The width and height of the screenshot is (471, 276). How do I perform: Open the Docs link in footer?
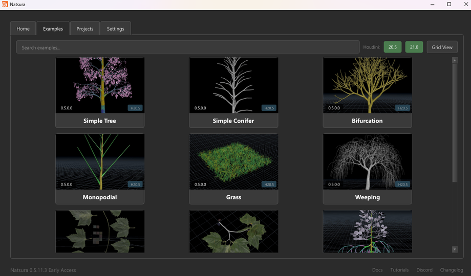[377, 270]
